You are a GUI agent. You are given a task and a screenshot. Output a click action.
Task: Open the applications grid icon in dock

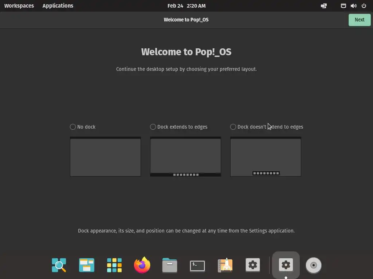tap(114, 265)
